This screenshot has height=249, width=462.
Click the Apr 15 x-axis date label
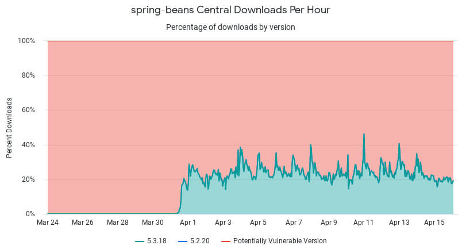(434, 223)
